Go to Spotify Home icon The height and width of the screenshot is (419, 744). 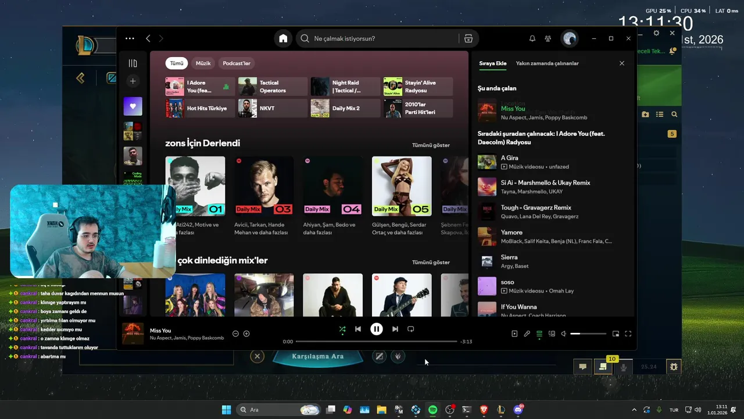pos(283,38)
